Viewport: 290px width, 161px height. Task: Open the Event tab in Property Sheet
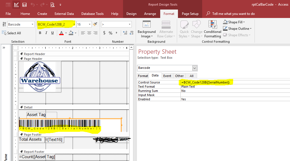[x=167, y=76]
